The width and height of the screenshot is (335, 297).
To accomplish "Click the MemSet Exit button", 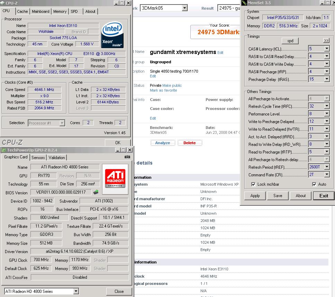I will pyautogui.click(x=324, y=196).
